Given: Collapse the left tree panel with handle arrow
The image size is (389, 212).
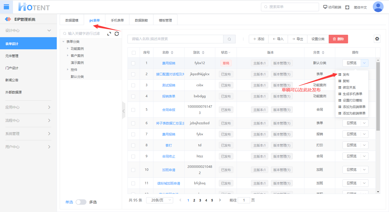Looking at the screenshot, I should (x=123, y=111).
